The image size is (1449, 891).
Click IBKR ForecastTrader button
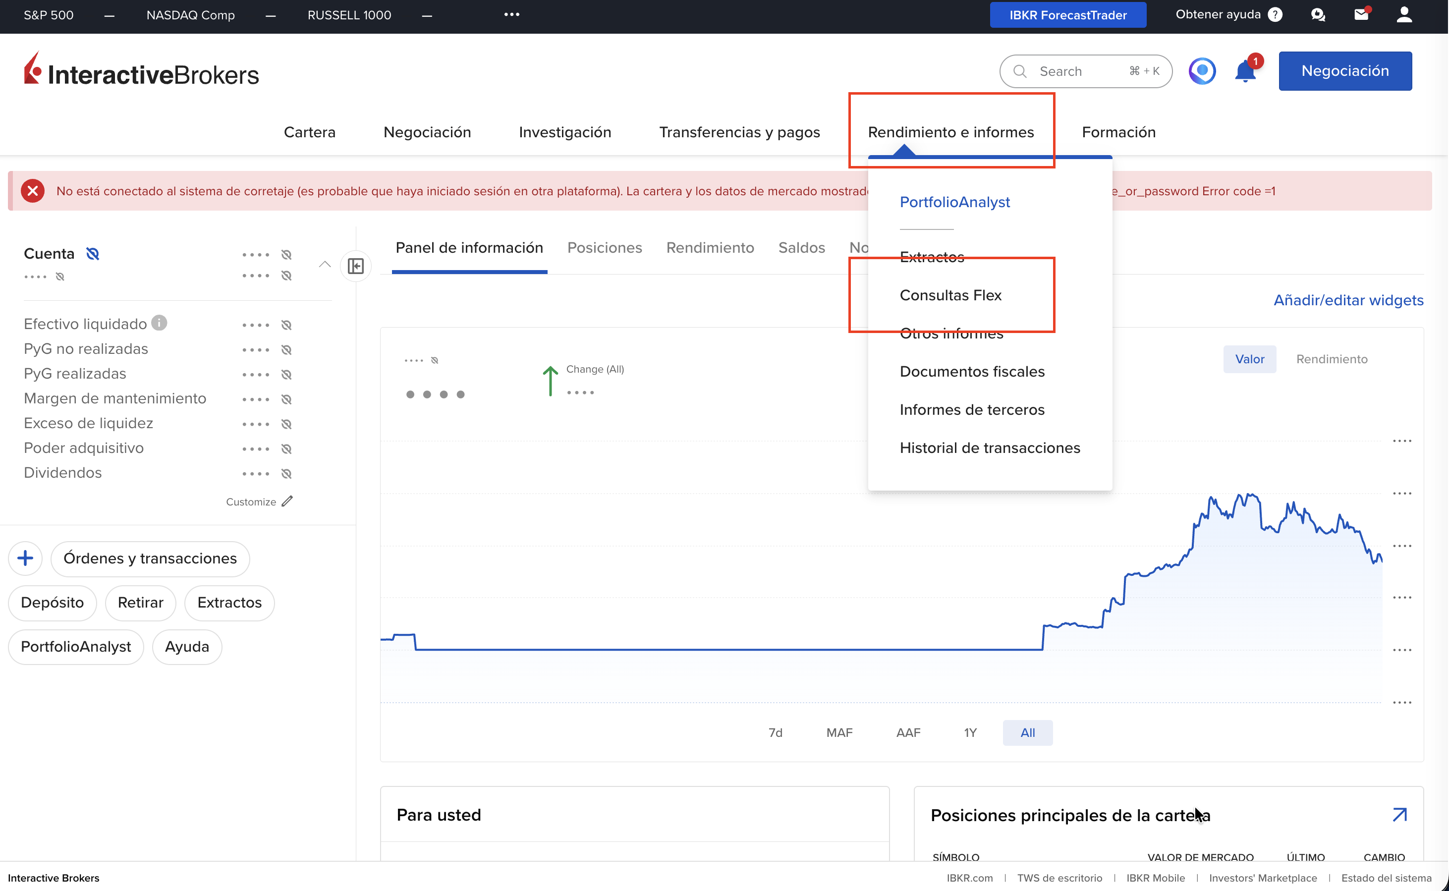[1068, 15]
